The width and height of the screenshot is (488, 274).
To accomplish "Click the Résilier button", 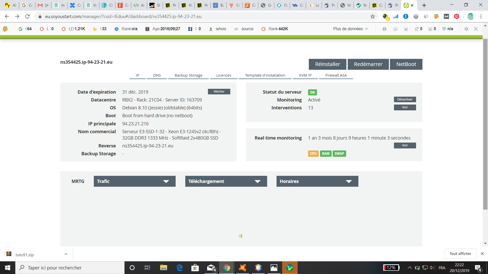I will click(x=219, y=92).
